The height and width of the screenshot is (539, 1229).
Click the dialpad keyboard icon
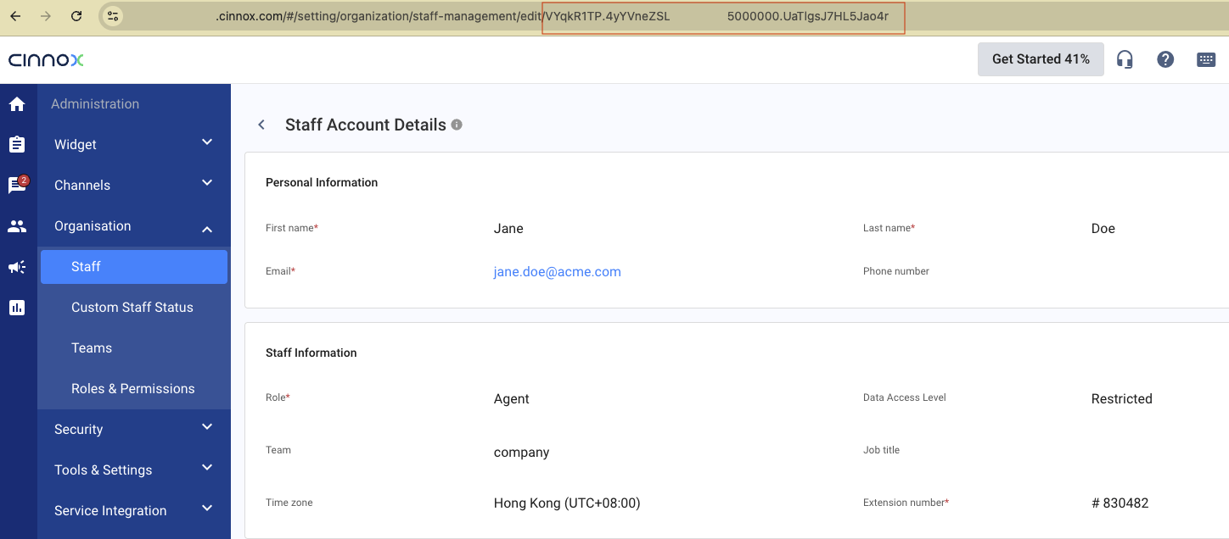click(x=1206, y=59)
